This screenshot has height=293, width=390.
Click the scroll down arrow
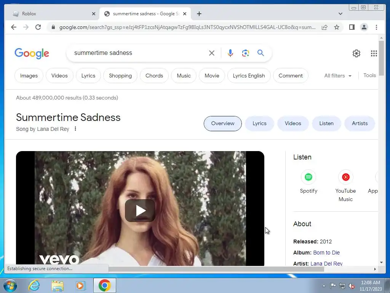[381, 262]
